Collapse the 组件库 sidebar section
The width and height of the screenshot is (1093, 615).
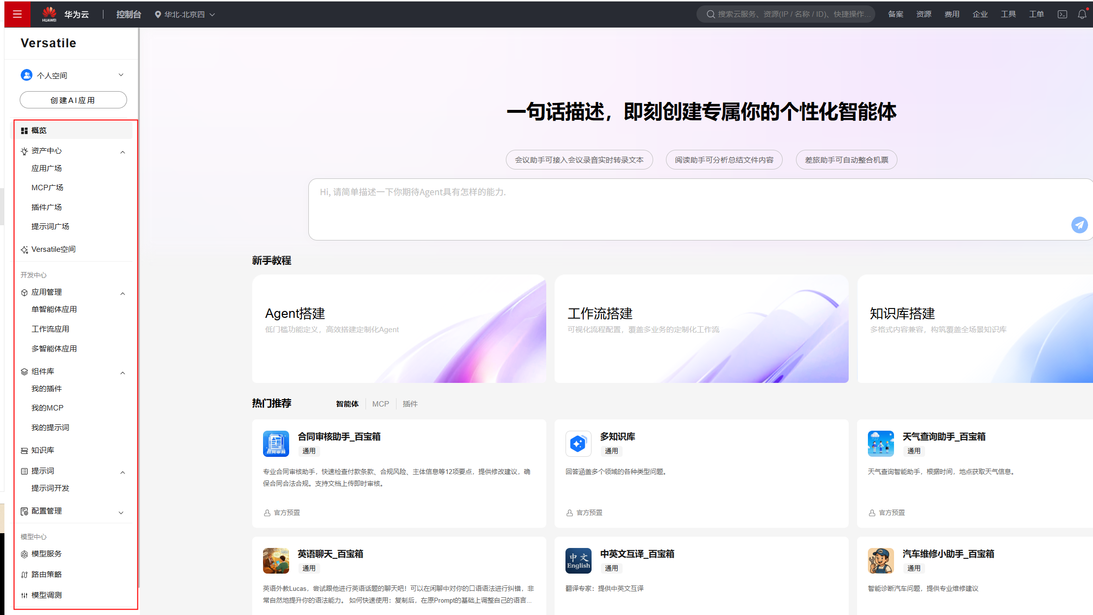point(123,373)
